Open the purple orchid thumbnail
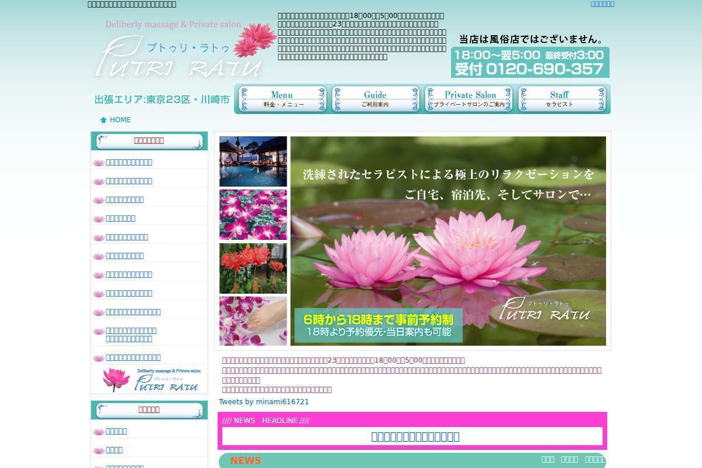 253,215
